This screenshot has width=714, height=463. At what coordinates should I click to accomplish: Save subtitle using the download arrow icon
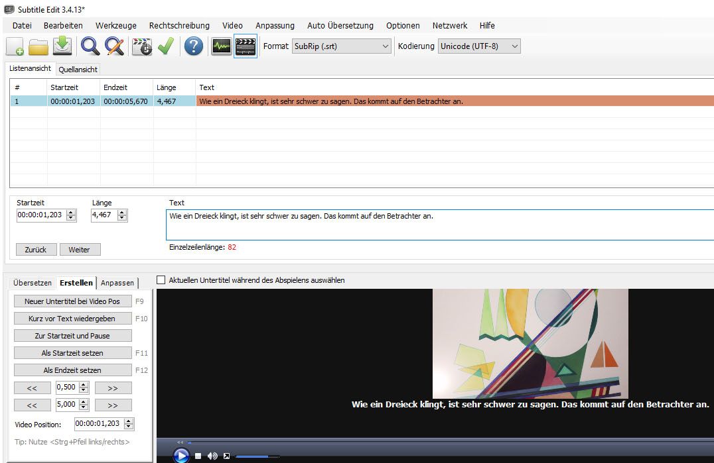point(62,46)
